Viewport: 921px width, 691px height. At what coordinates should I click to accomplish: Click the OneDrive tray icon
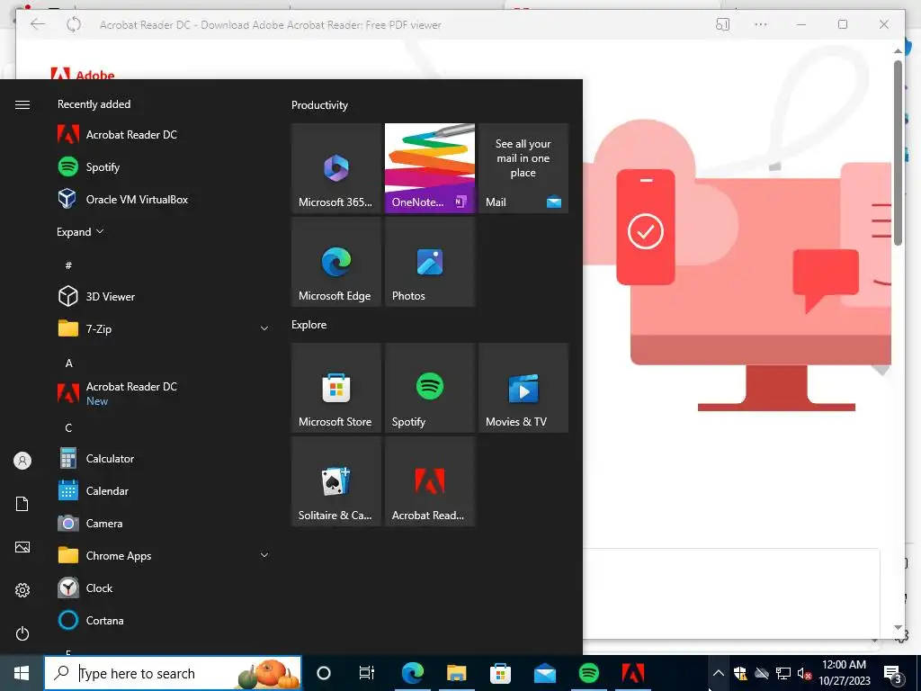(x=762, y=673)
